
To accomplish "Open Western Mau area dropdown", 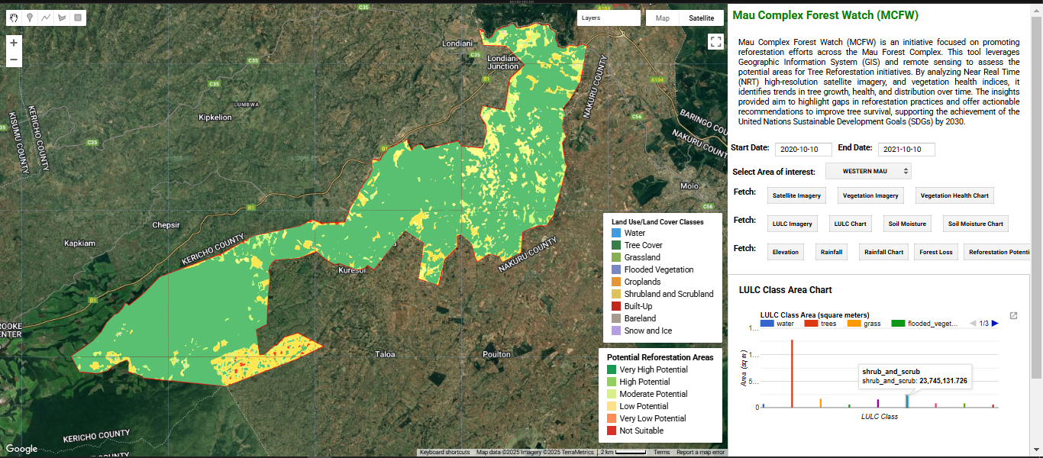I will [868, 171].
